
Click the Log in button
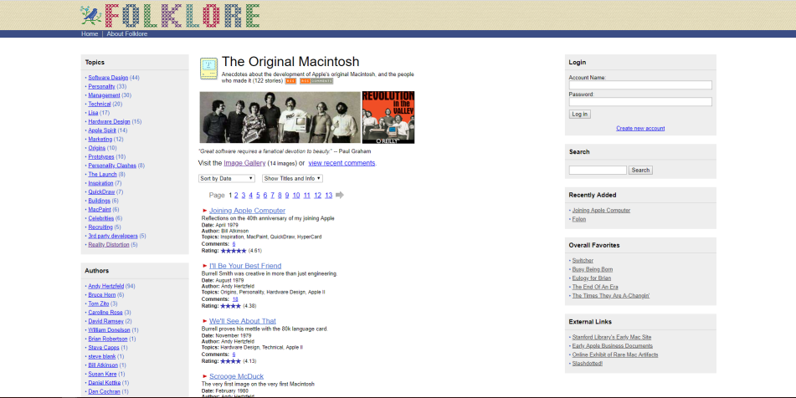tap(580, 114)
